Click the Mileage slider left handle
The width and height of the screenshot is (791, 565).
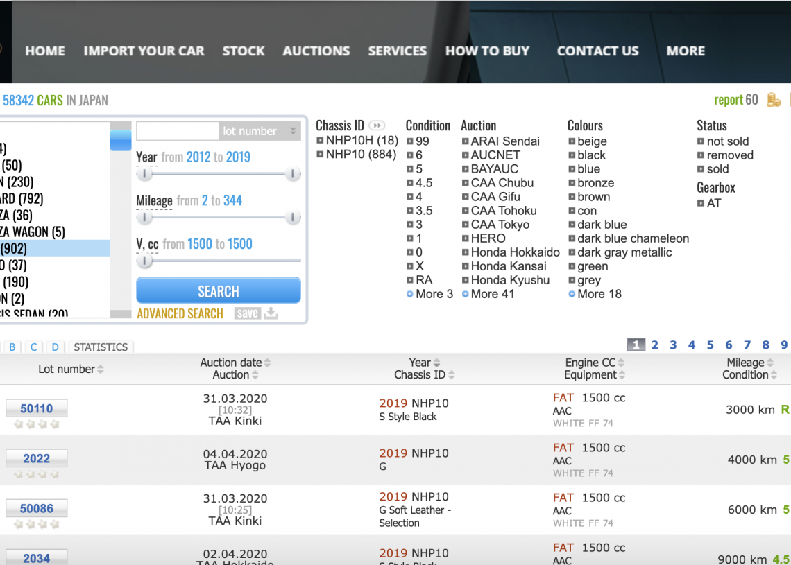tap(145, 218)
